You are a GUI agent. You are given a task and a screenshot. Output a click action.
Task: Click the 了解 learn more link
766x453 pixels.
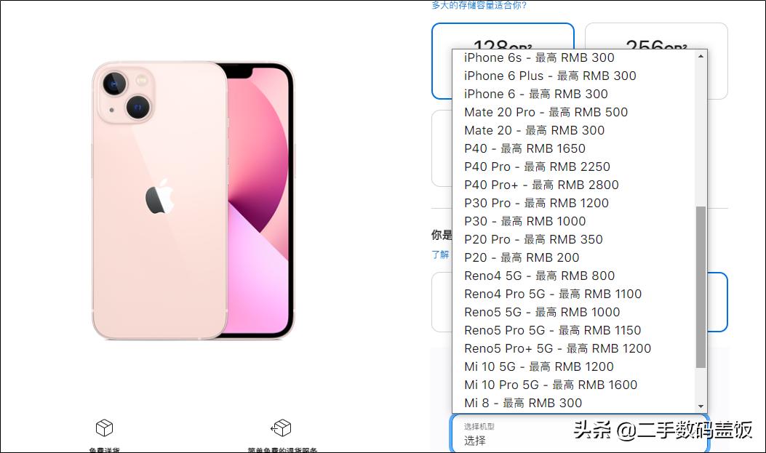(440, 254)
